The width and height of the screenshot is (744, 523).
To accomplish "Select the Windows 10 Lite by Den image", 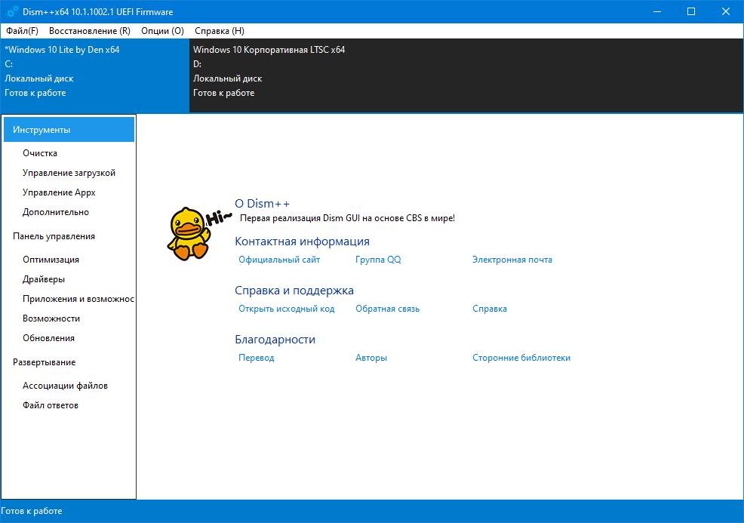I will (x=94, y=72).
